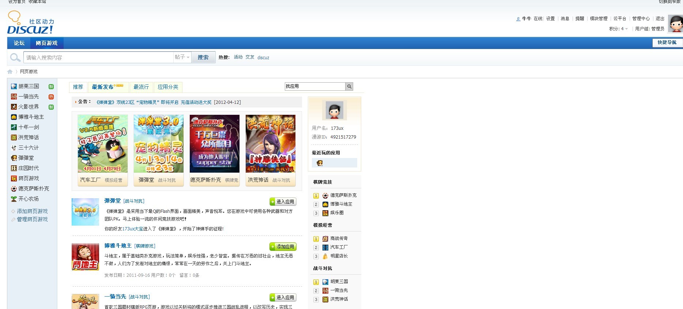Click the 设置 settings link
This screenshot has width=683, height=309.
click(550, 19)
